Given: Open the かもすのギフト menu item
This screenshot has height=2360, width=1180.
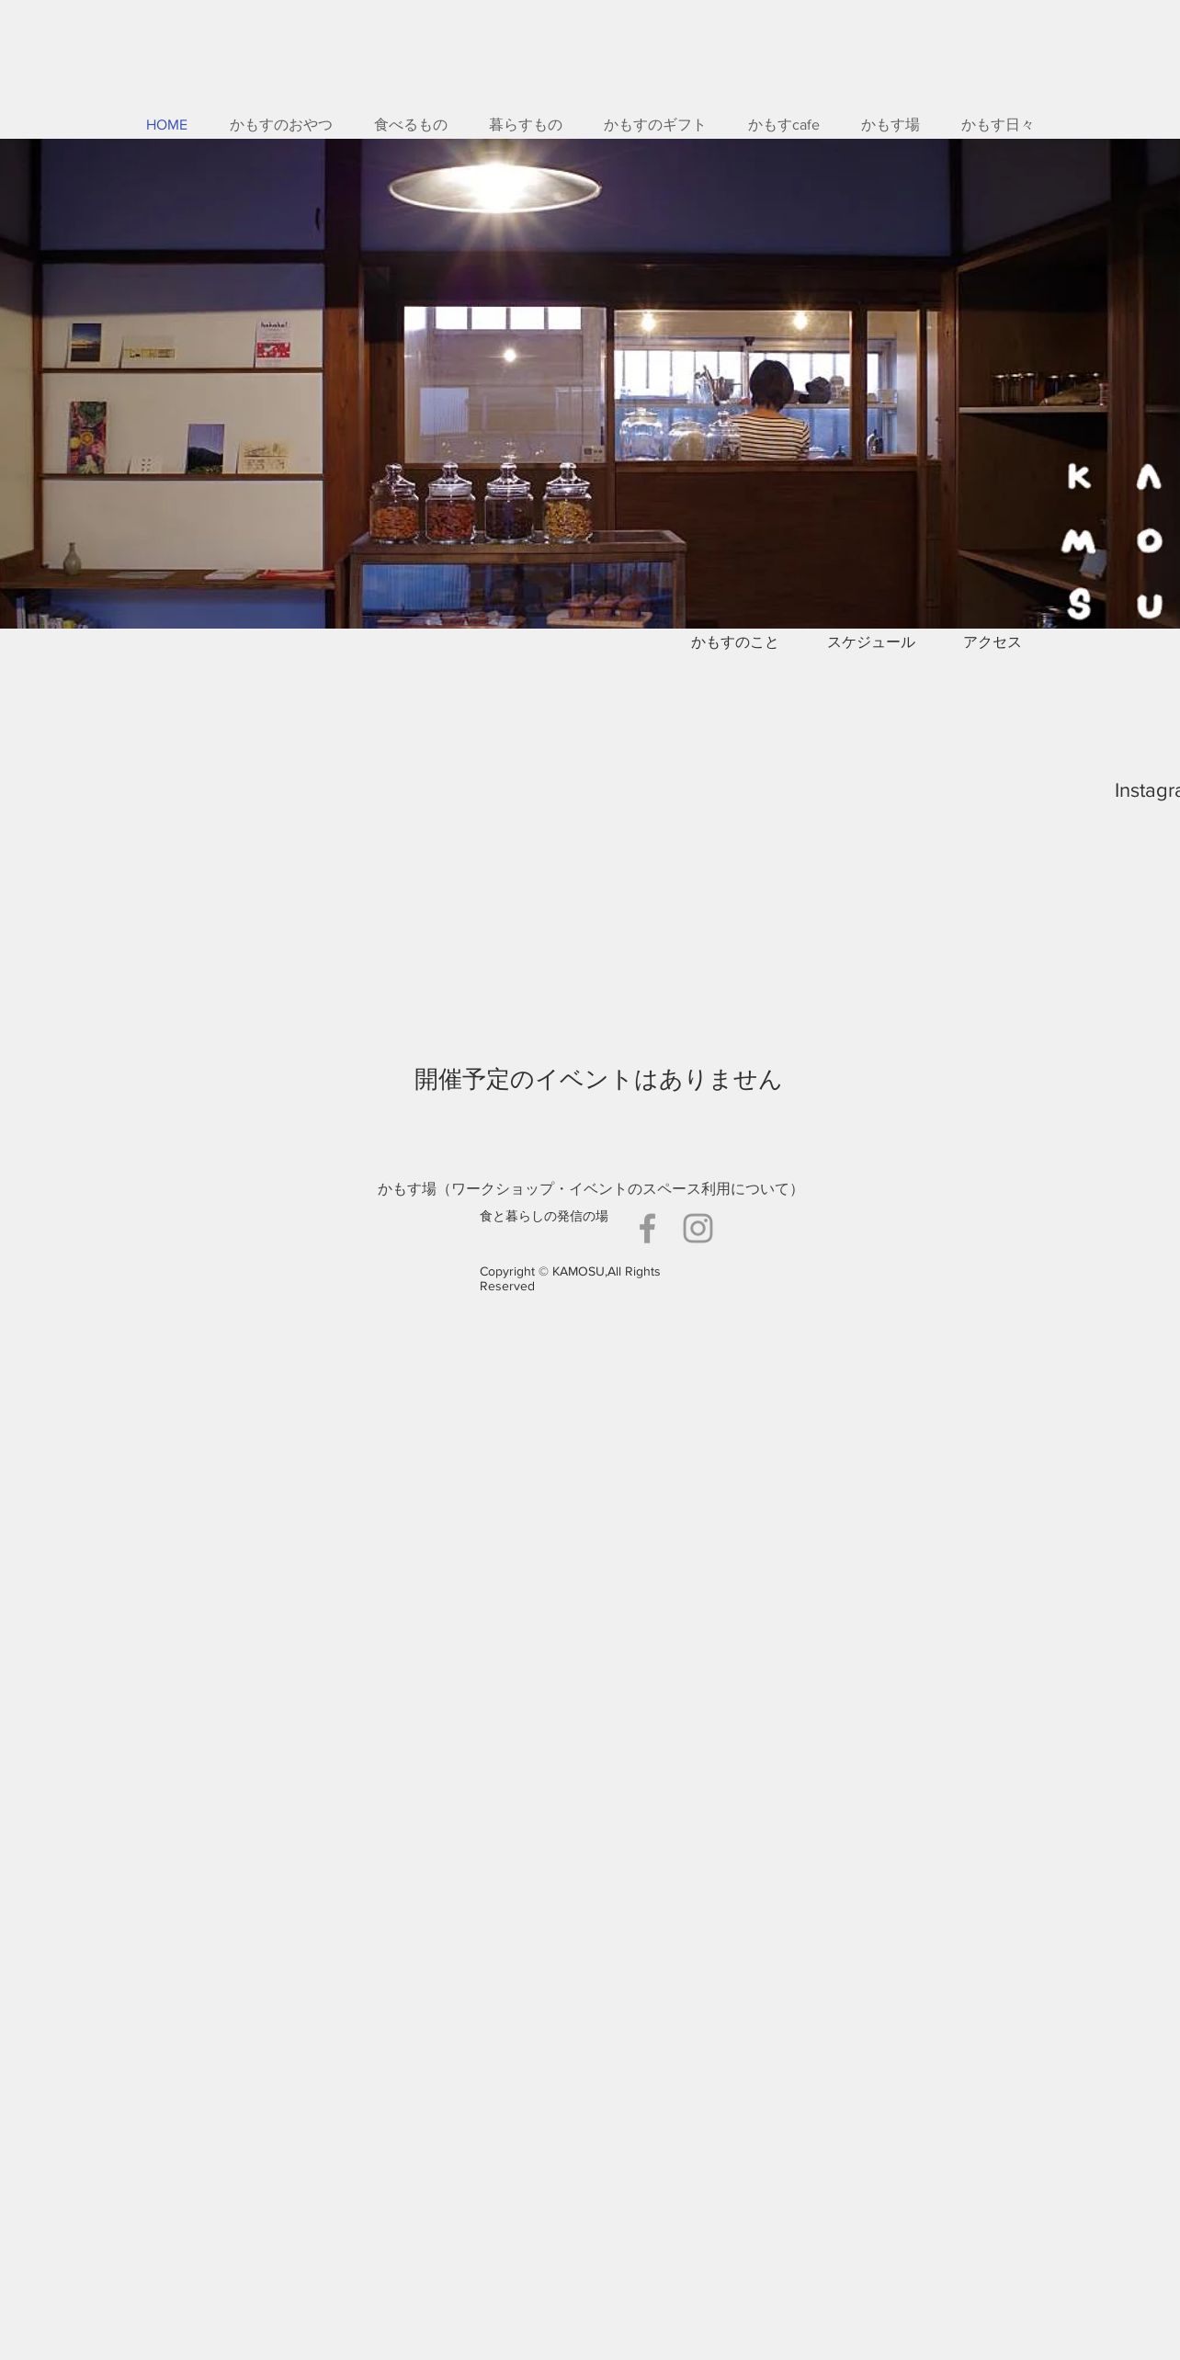Looking at the screenshot, I should [x=654, y=125].
